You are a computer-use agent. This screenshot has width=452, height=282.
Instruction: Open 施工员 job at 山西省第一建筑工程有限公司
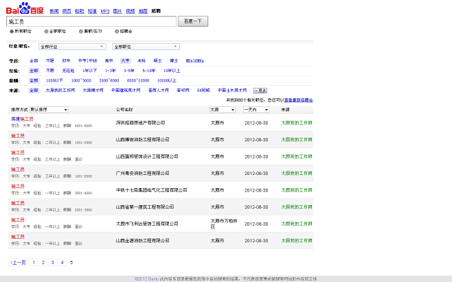(x=18, y=203)
